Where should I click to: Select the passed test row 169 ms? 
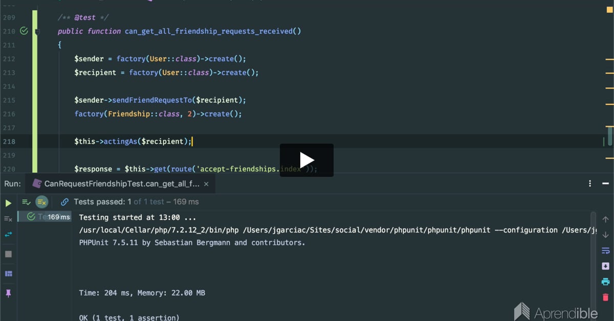(45, 217)
